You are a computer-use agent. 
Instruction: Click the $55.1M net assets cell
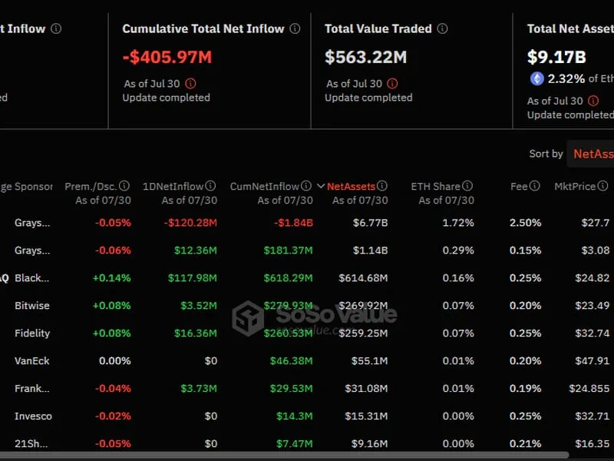[x=370, y=360]
